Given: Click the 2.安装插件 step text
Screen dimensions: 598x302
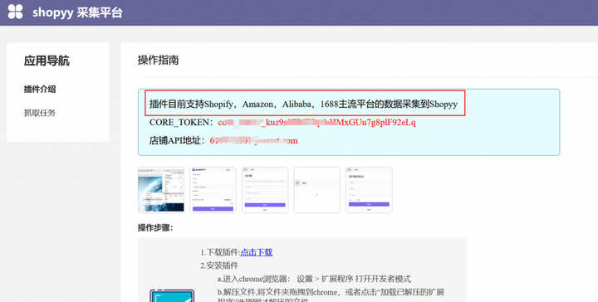Looking at the screenshot, I should pos(219,265).
